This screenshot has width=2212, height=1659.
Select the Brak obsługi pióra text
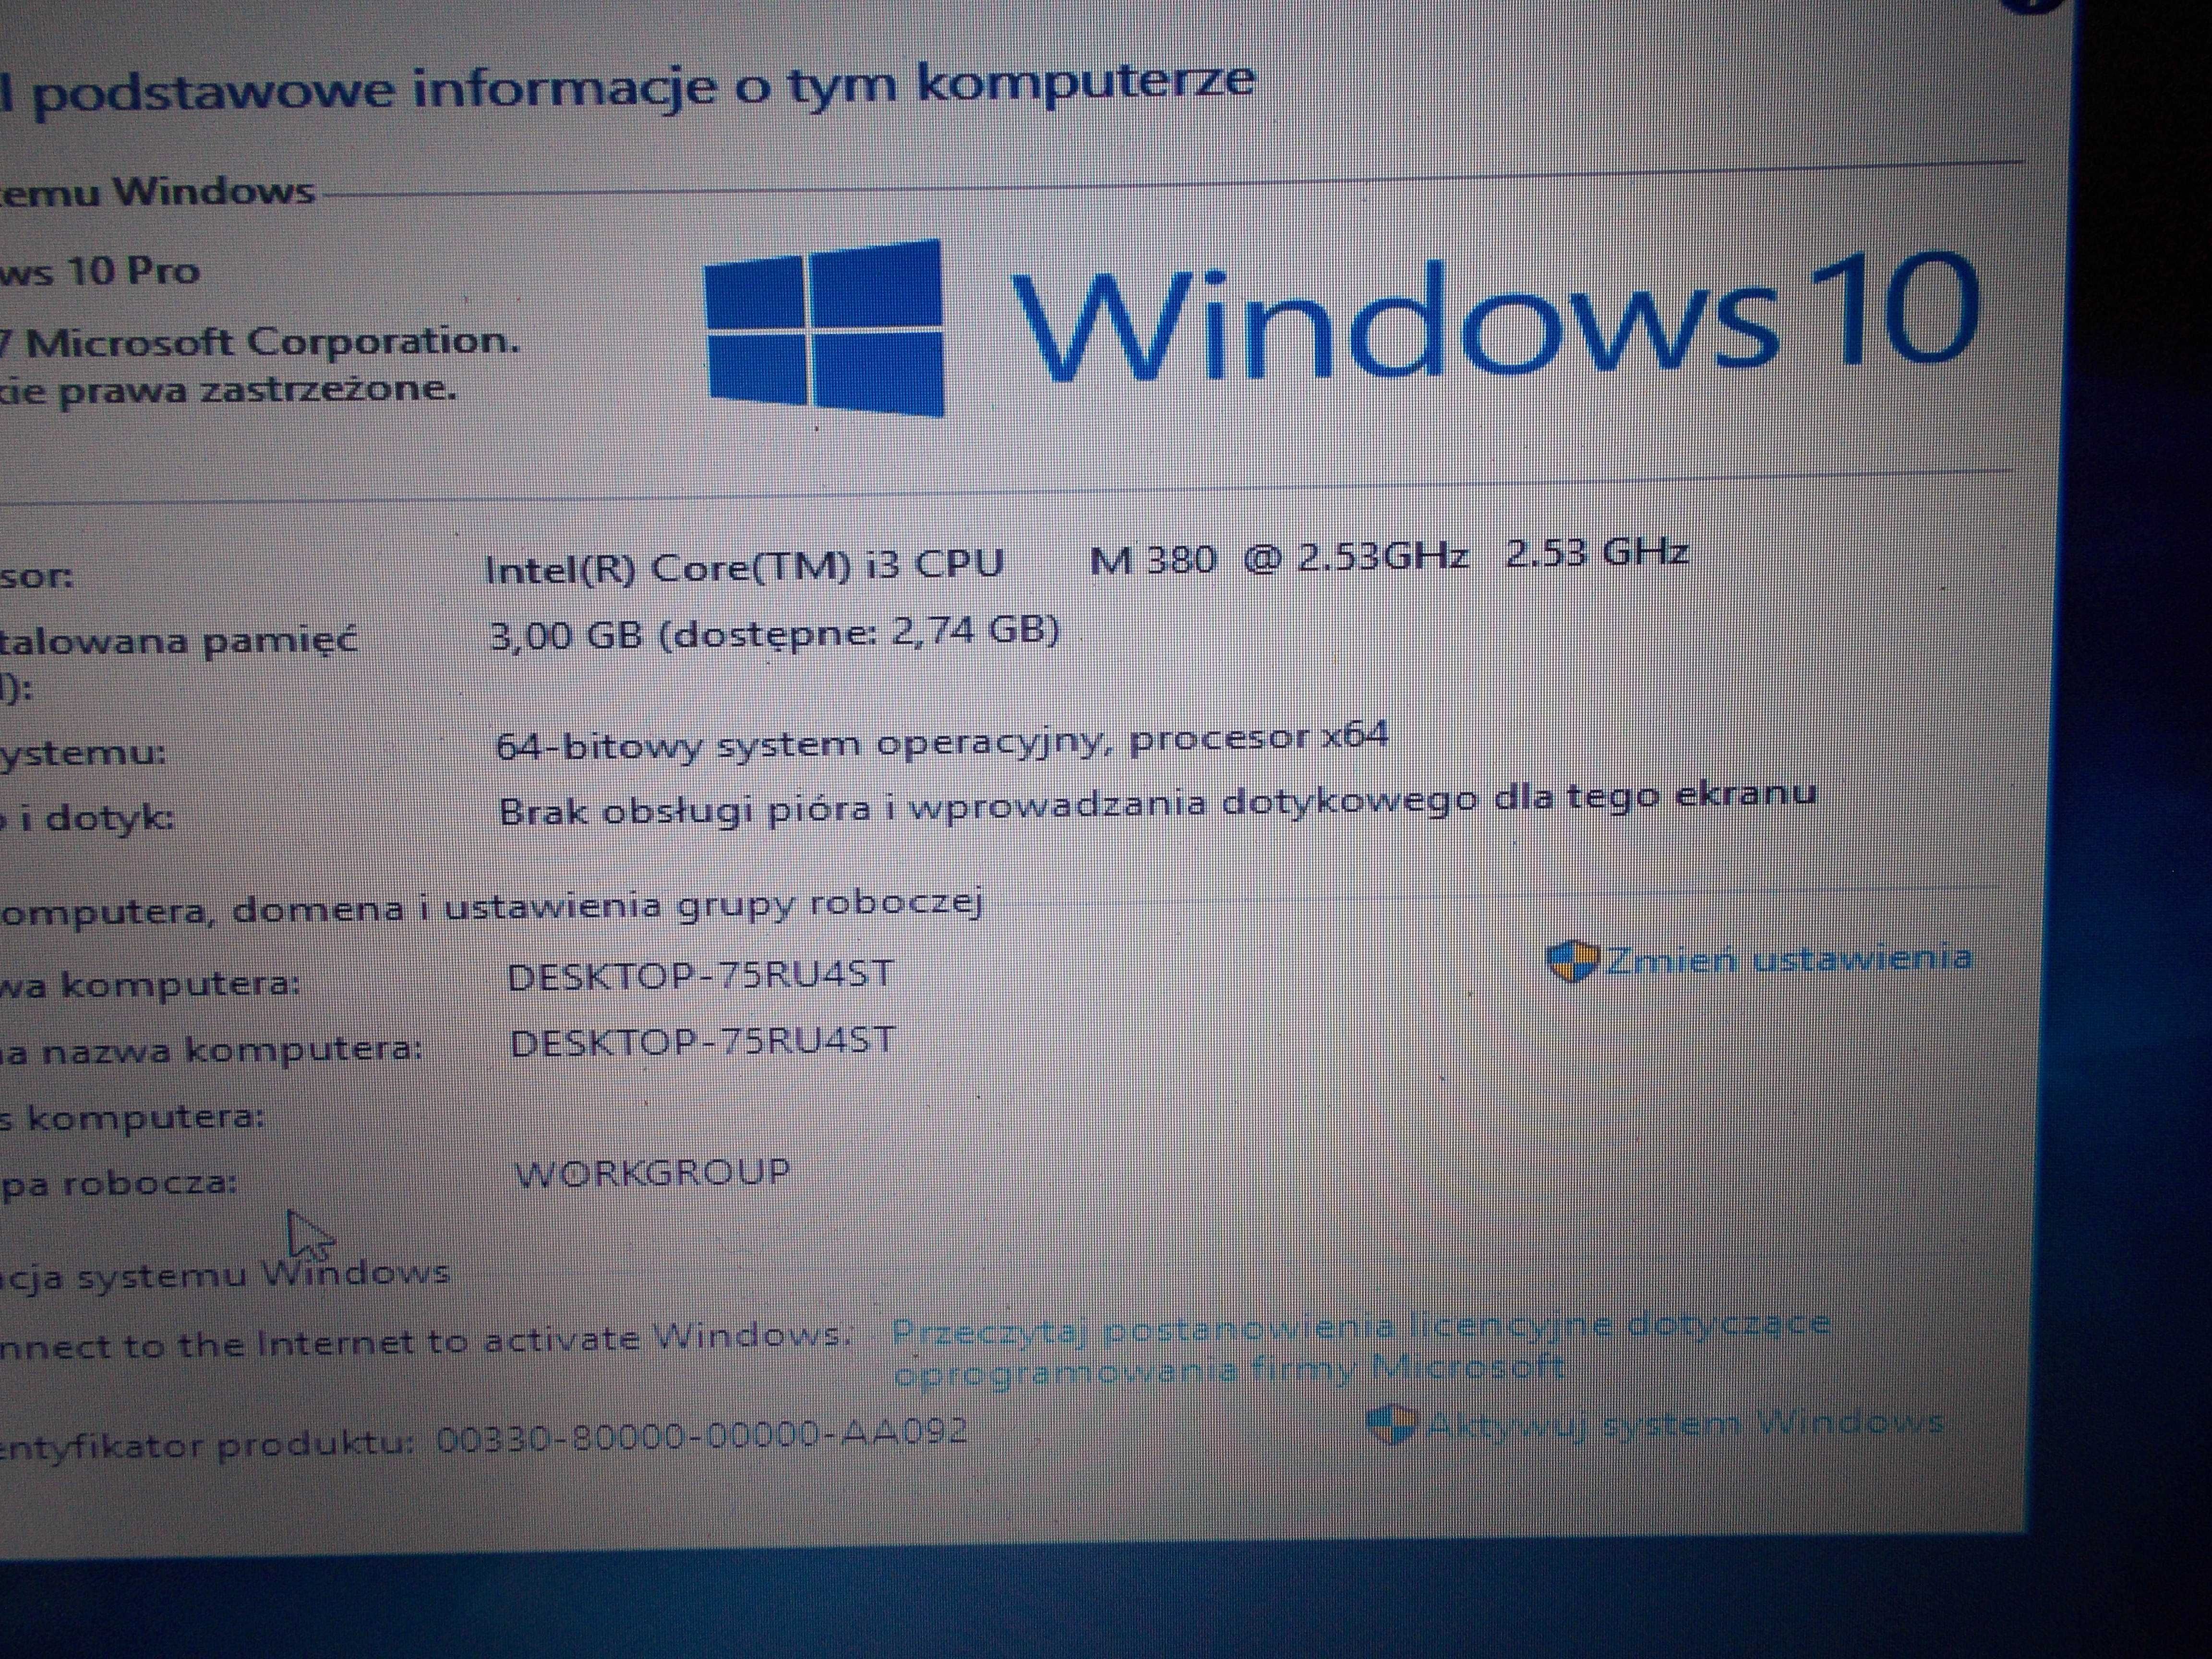(x=1157, y=803)
